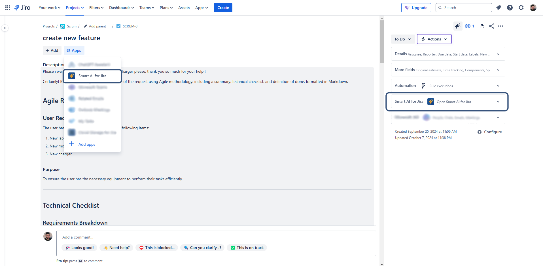Click the give feedback megaphone icon

click(458, 26)
